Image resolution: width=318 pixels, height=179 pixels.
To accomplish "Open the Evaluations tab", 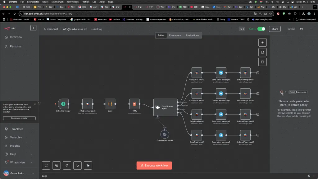I will [x=192, y=35].
